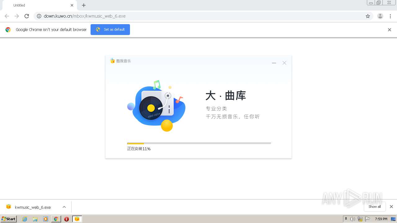Show all downloads
The height and width of the screenshot is (223, 397).
(375, 207)
